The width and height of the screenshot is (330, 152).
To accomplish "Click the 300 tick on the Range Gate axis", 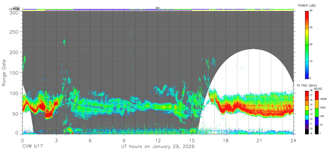I will pos(15,13).
